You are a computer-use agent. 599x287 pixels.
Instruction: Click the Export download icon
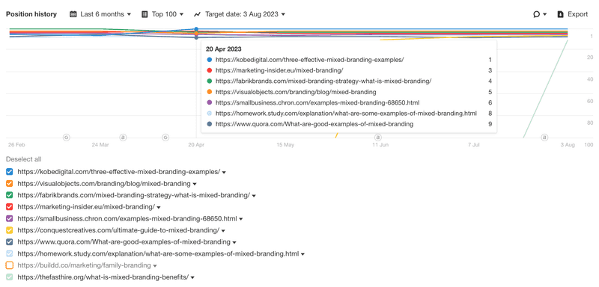point(560,14)
